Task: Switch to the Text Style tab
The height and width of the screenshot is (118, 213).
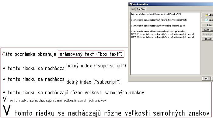Action: (x=141, y=9)
